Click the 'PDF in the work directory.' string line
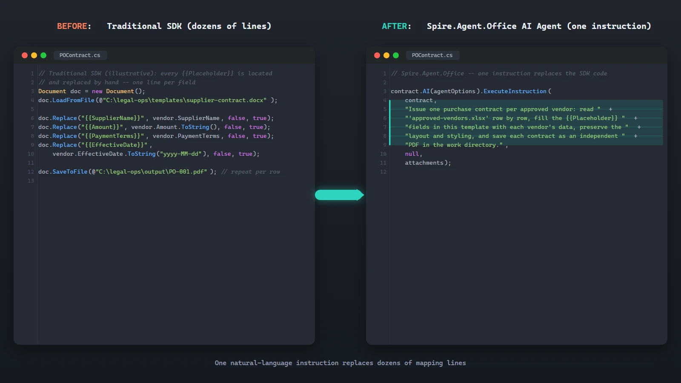Image resolution: width=681 pixels, height=383 pixels. point(456,145)
